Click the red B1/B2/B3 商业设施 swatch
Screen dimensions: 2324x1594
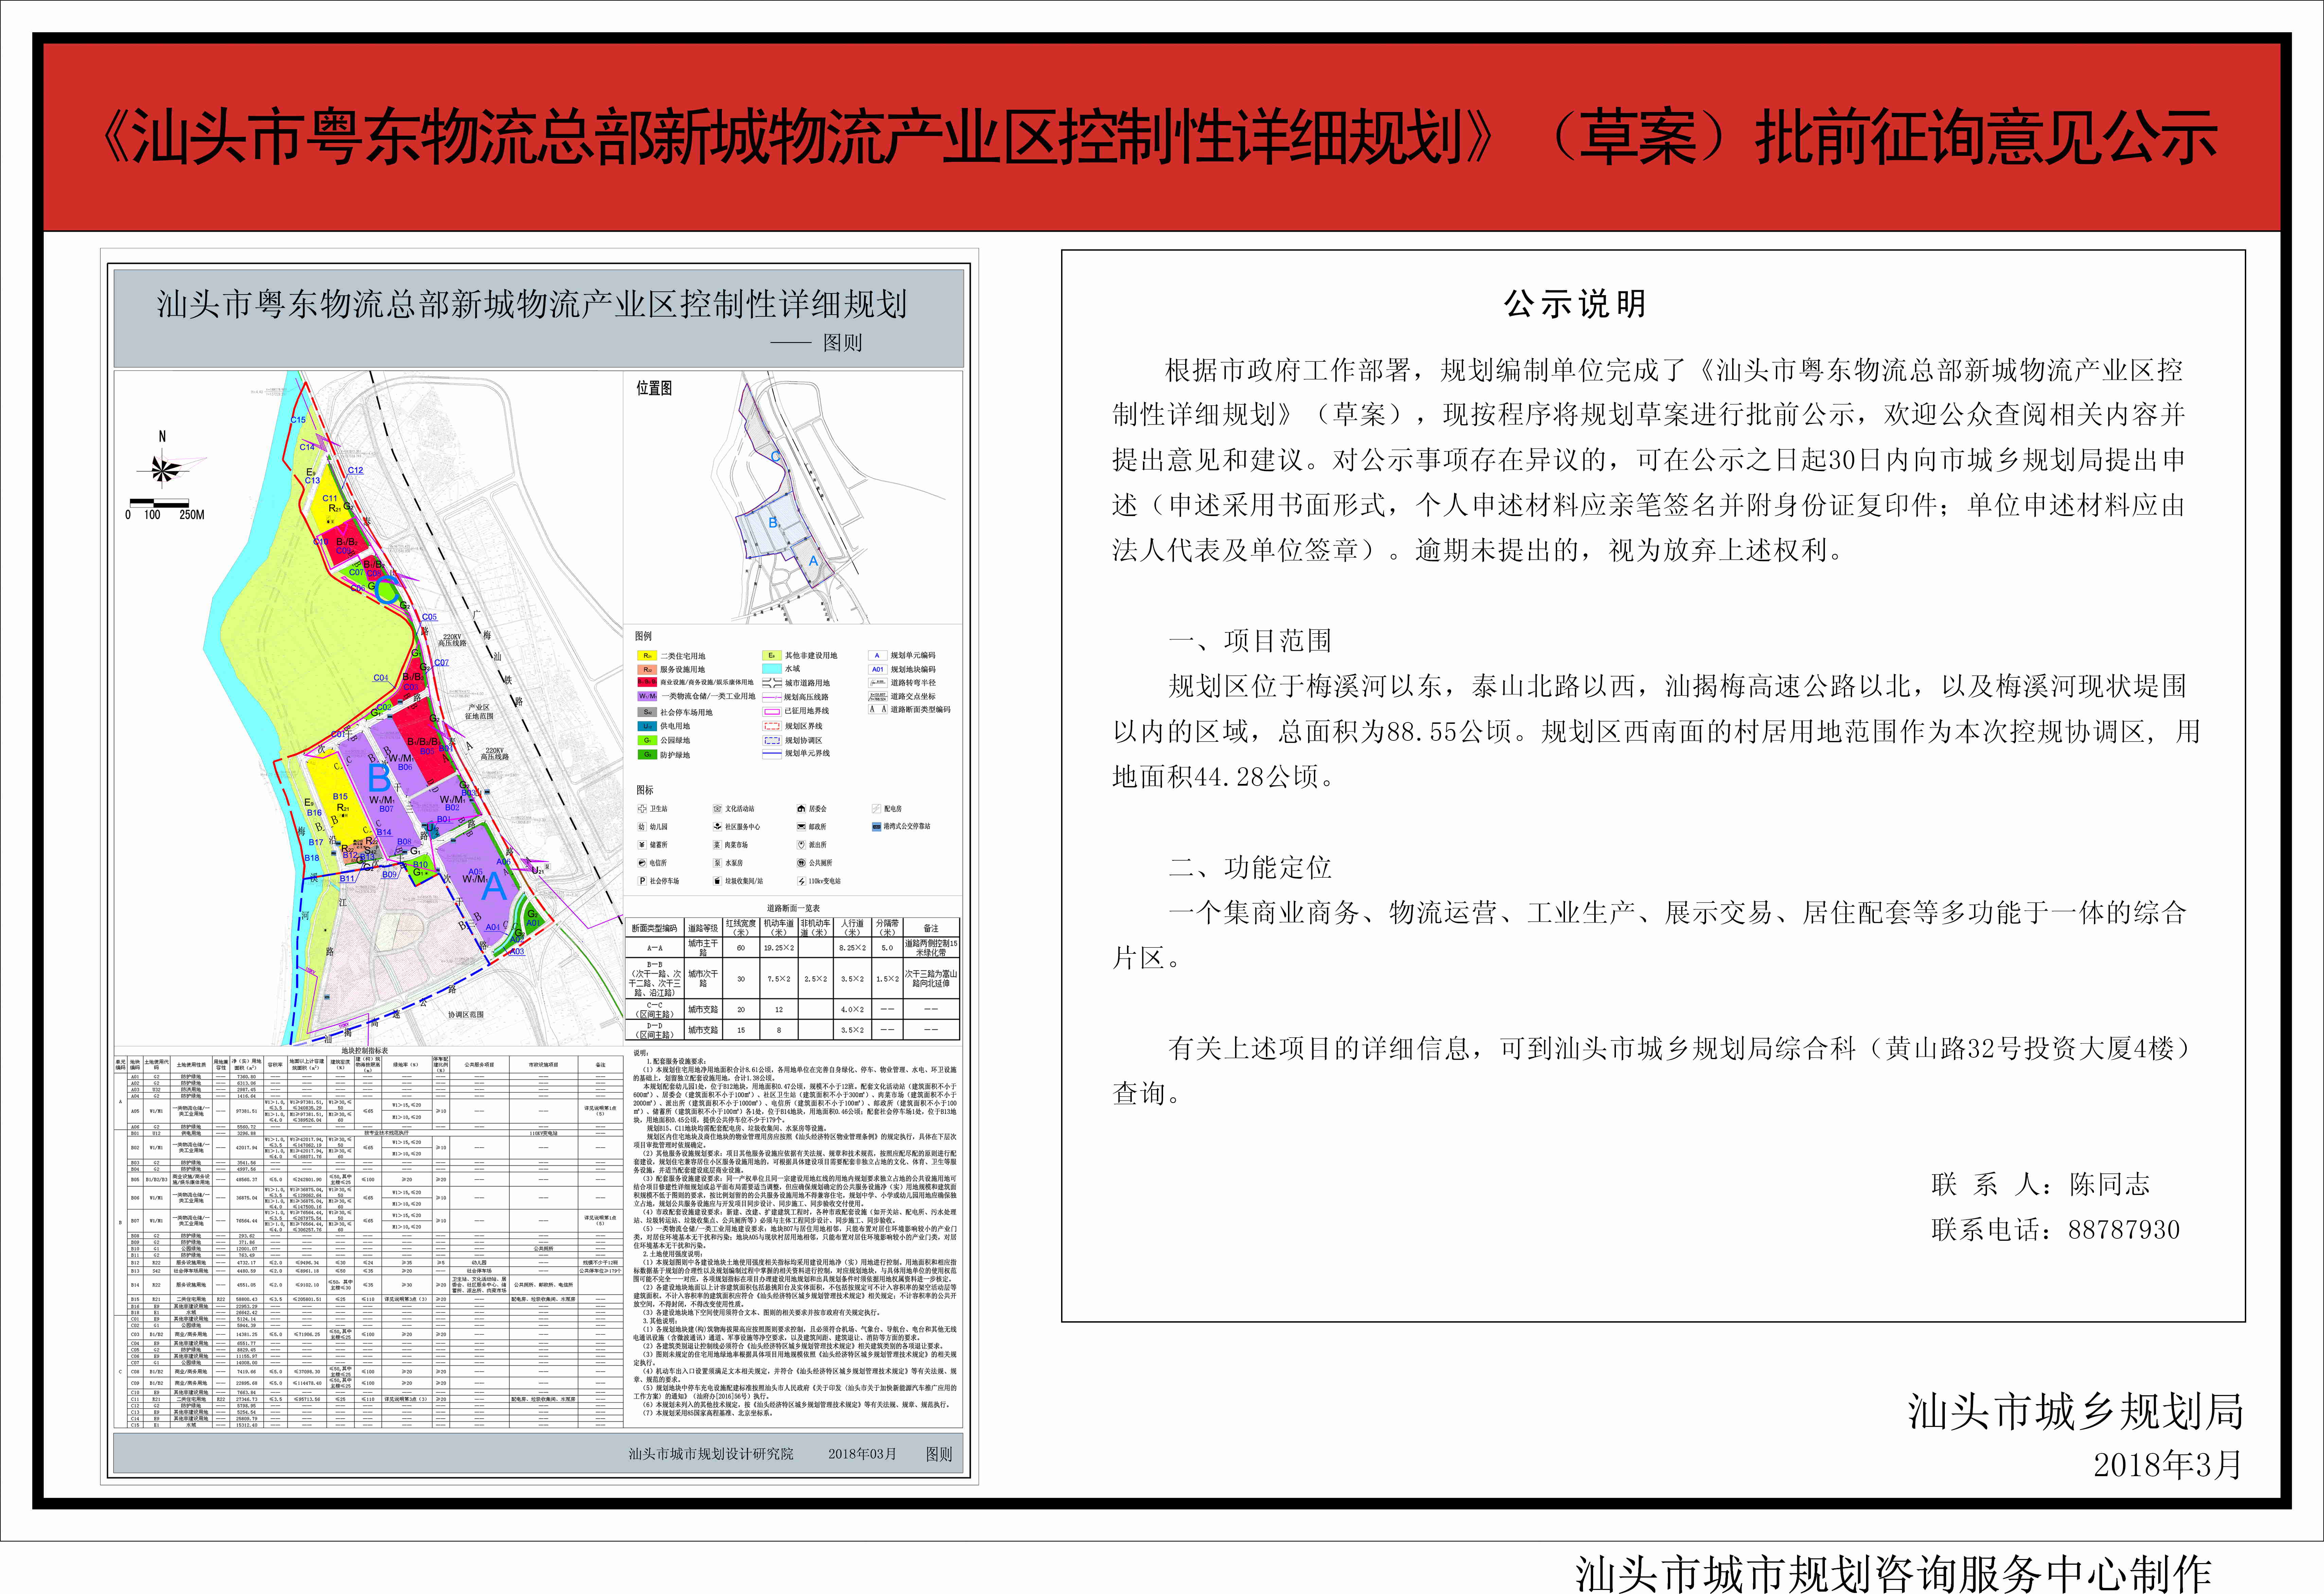coord(647,683)
